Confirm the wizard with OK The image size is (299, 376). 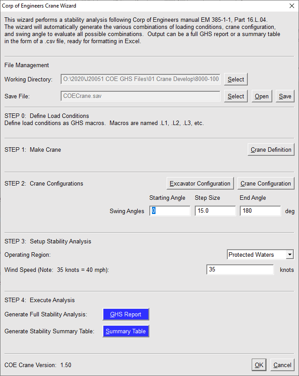[259, 365]
